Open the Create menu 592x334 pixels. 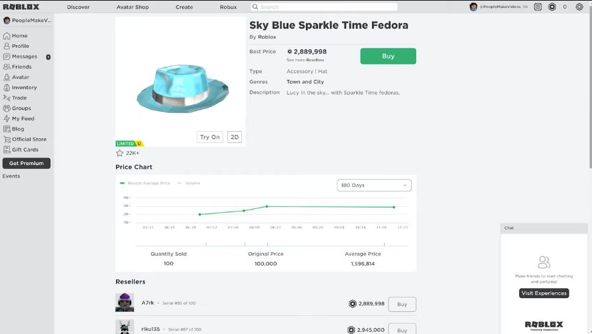[x=184, y=7]
